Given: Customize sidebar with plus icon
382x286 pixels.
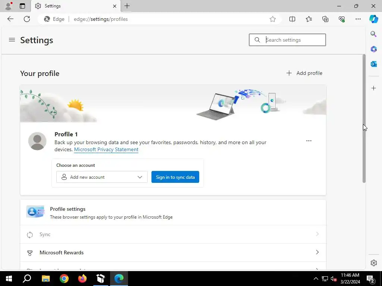Looking at the screenshot, I should coord(373,88).
